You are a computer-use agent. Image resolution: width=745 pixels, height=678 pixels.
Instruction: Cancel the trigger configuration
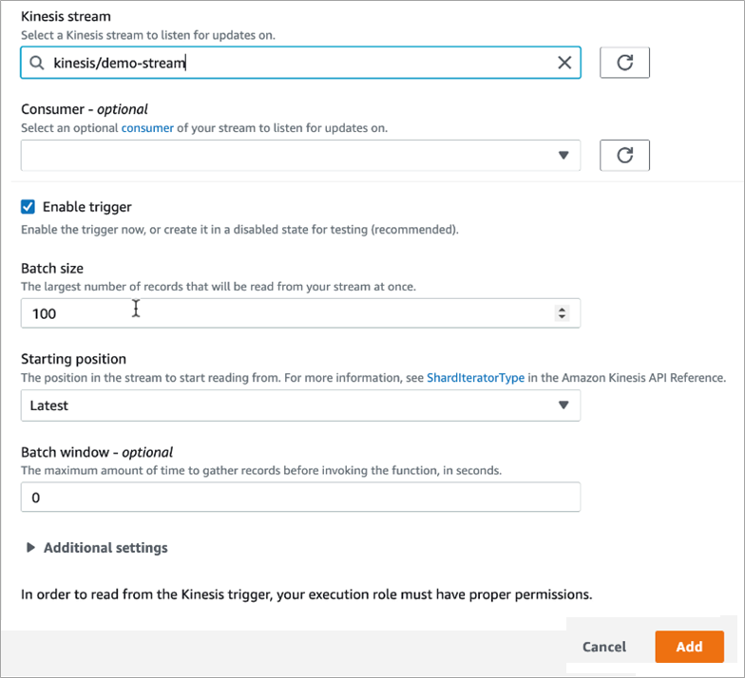[x=604, y=647]
